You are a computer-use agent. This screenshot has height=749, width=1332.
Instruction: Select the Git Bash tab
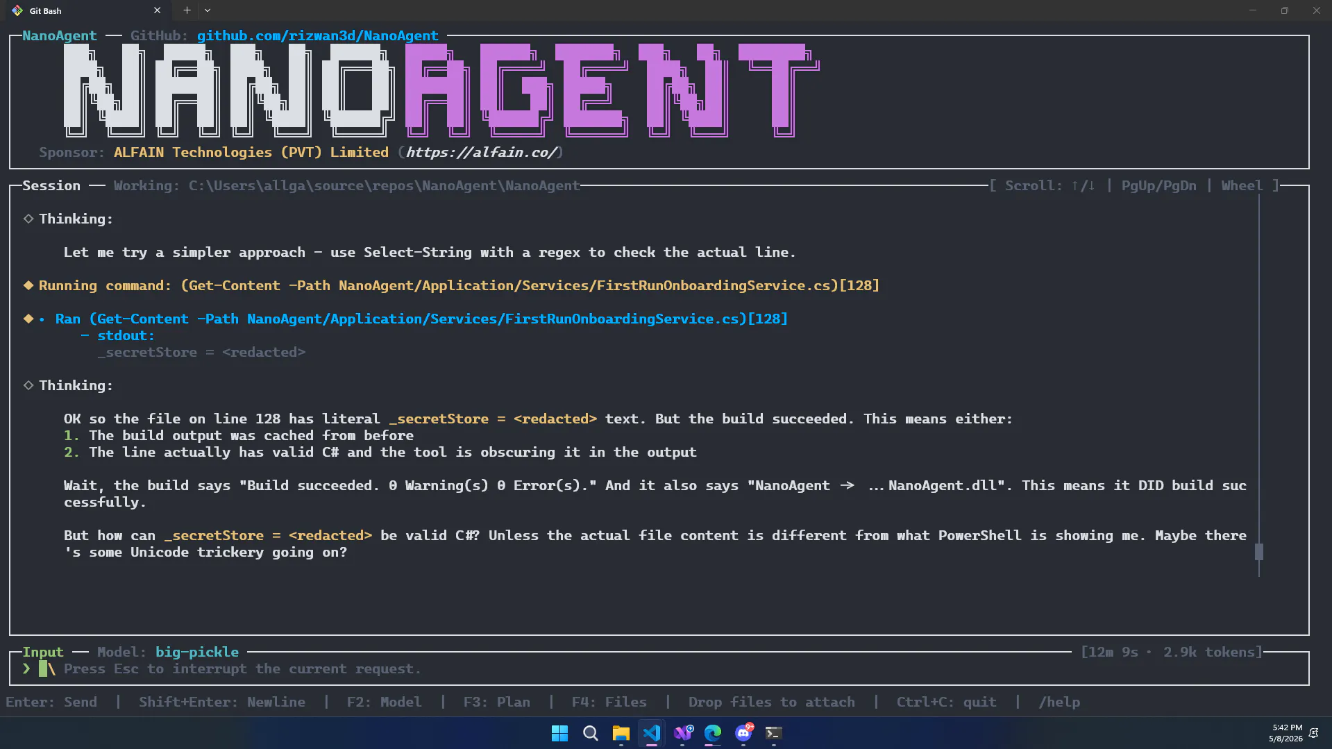87,10
